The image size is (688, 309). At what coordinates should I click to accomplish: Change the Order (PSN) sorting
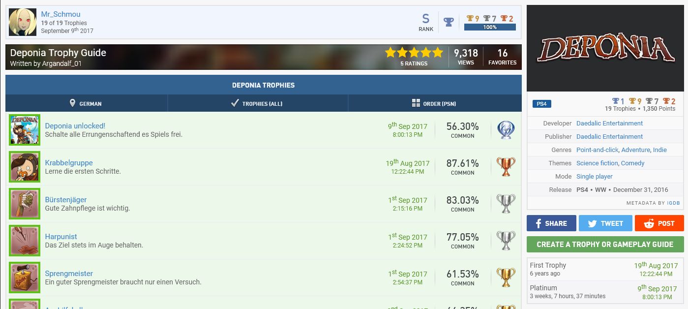point(434,103)
